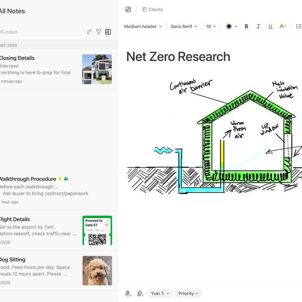Open the Walkthrough Procedure note
Viewport: 302px width, 302px height.
coord(59,190)
